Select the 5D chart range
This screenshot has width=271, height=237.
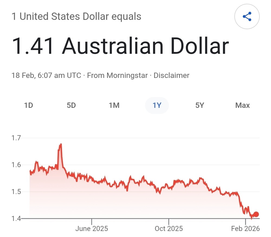click(71, 105)
